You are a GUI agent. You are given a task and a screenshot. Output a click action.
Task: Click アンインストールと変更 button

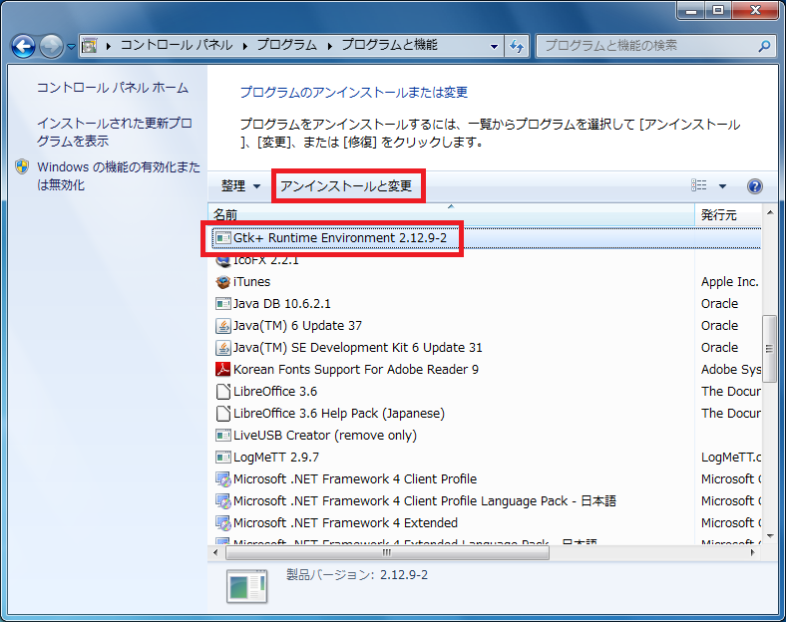pos(346,186)
